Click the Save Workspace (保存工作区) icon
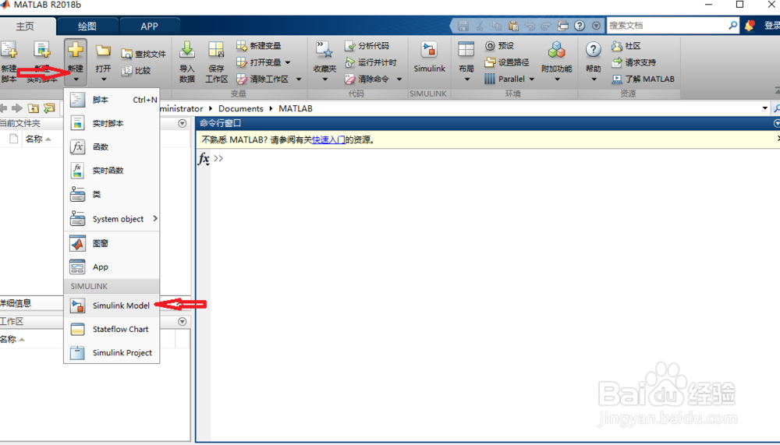The width and height of the screenshot is (780, 445). click(216, 50)
